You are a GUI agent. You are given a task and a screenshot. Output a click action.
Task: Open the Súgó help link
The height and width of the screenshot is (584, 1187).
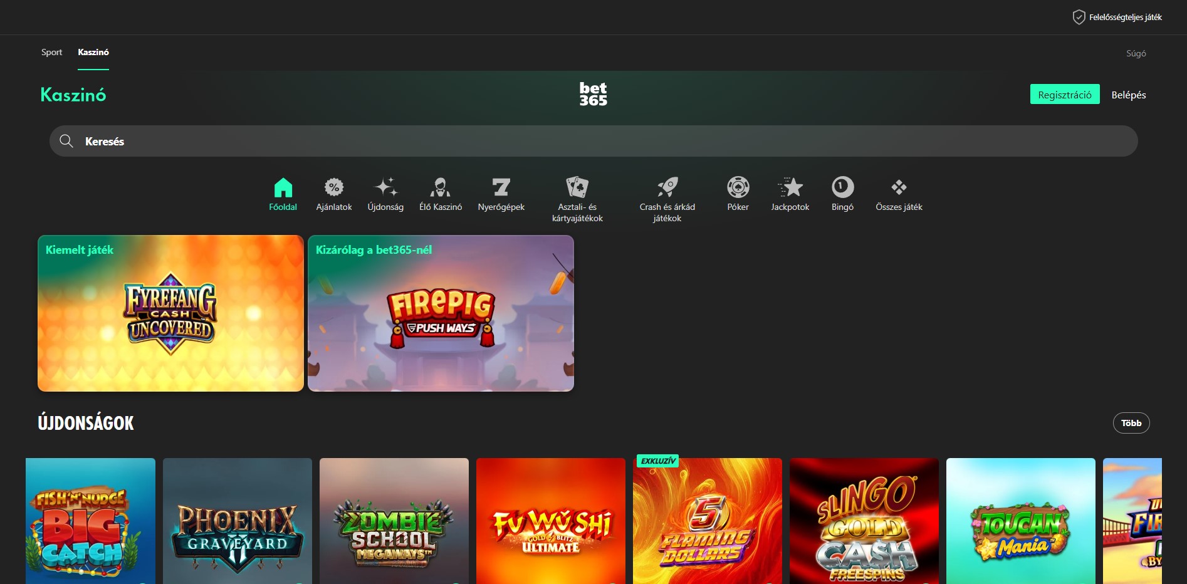(1136, 53)
